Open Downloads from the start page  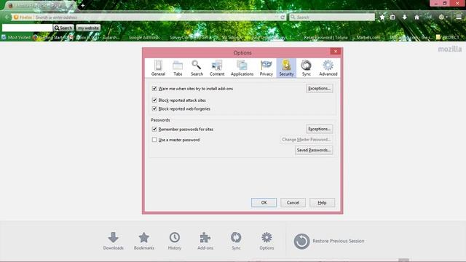[114, 241]
